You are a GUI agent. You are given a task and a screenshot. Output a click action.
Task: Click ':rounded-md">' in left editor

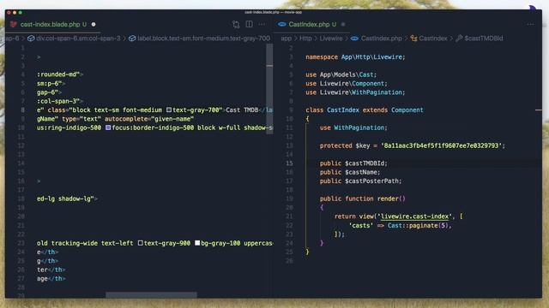point(60,74)
